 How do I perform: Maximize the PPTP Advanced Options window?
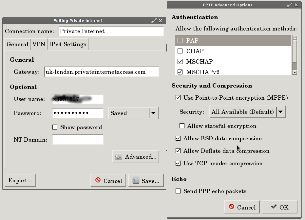click(x=290, y=5)
